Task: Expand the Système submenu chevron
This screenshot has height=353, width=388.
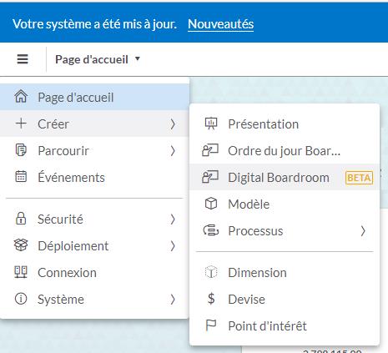Action: 173,300
